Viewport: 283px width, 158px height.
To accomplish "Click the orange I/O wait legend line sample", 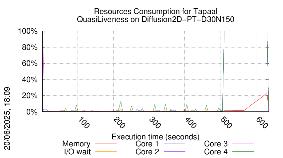I will (x=106, y=152).
